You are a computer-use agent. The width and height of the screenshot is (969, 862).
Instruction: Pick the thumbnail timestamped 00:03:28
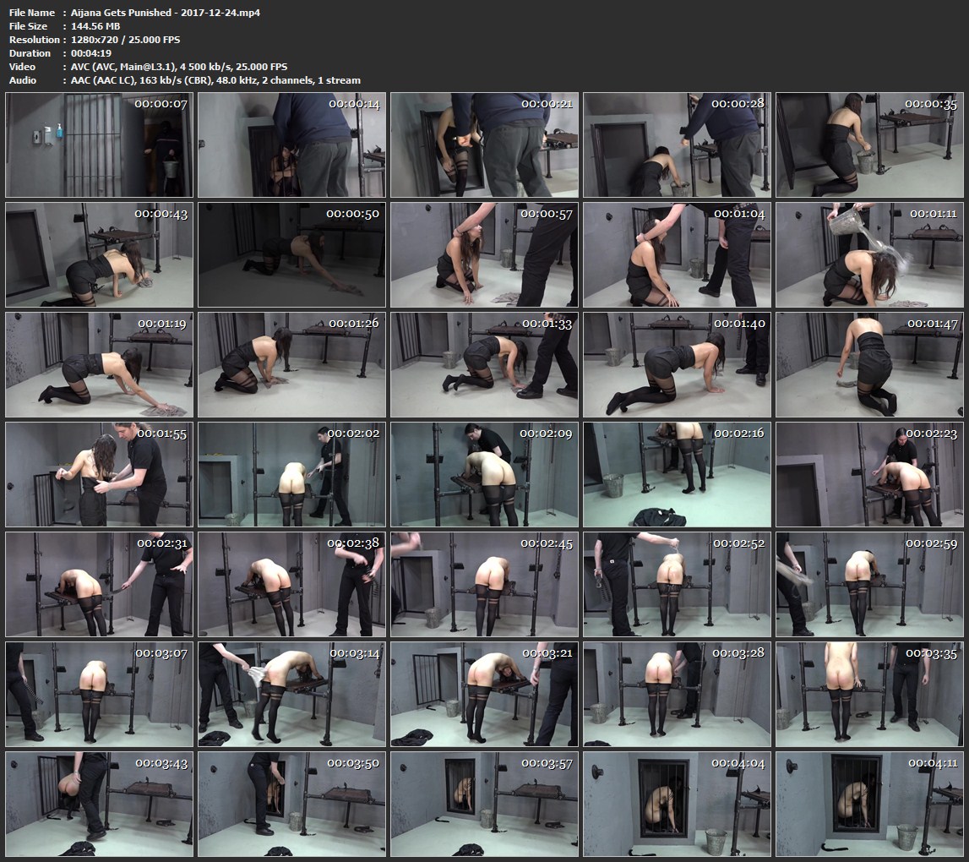[x=678, y=695]
